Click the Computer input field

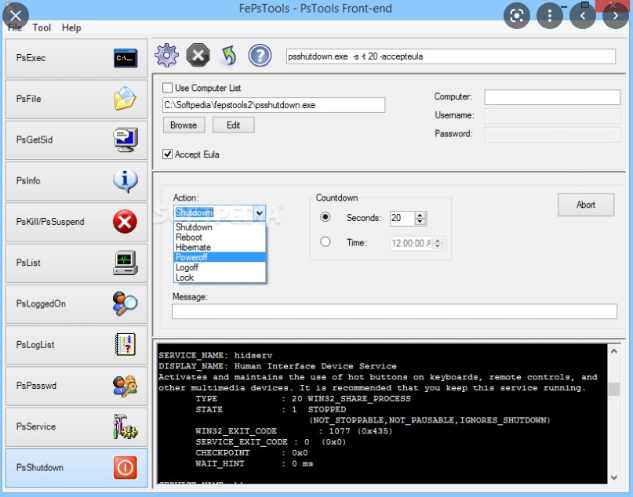552,97
